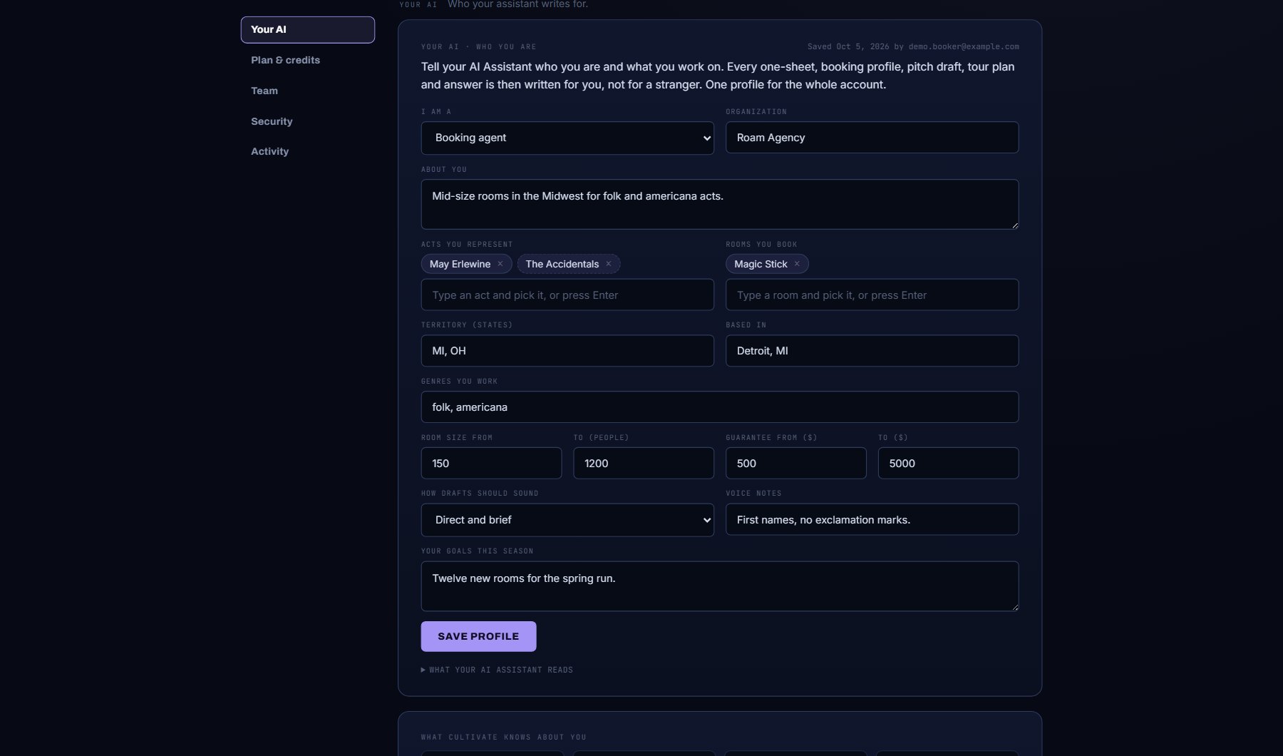Remove The Accidentals act chip
The width and height of the screenshot is (1283, 756).
click(609, 264)
